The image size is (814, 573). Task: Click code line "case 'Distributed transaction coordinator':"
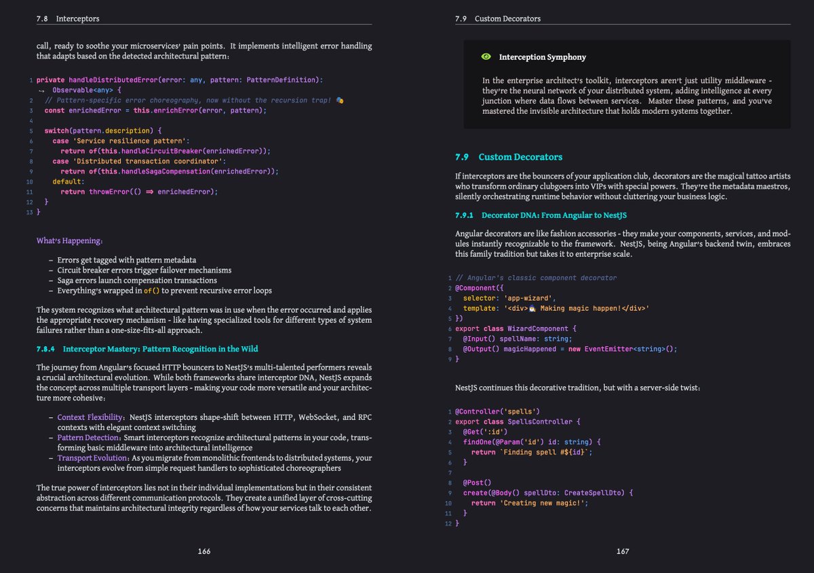coord(139,161)
